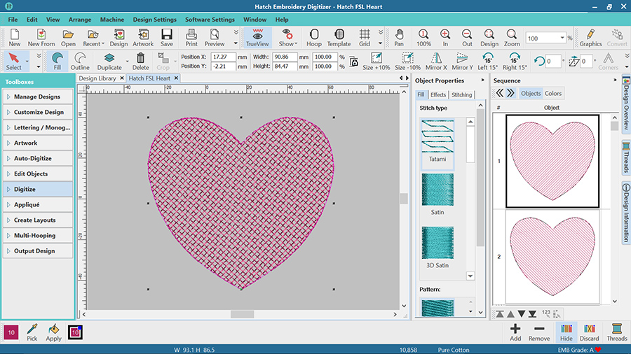Expand the Lettering / Monogramming toolbox
The image size is (631, 354).
point(37,127)
